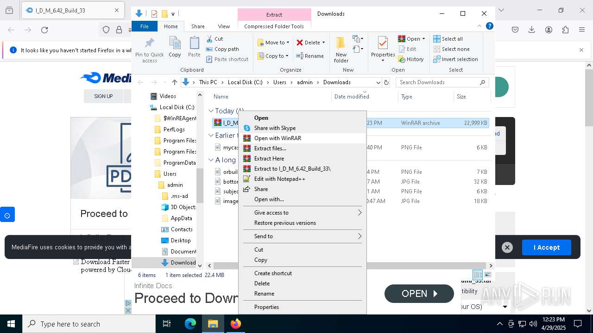Click Select all in the ribbon
Image resolution: width=593 pixels, height=333 pixels.
click(448, 39)
